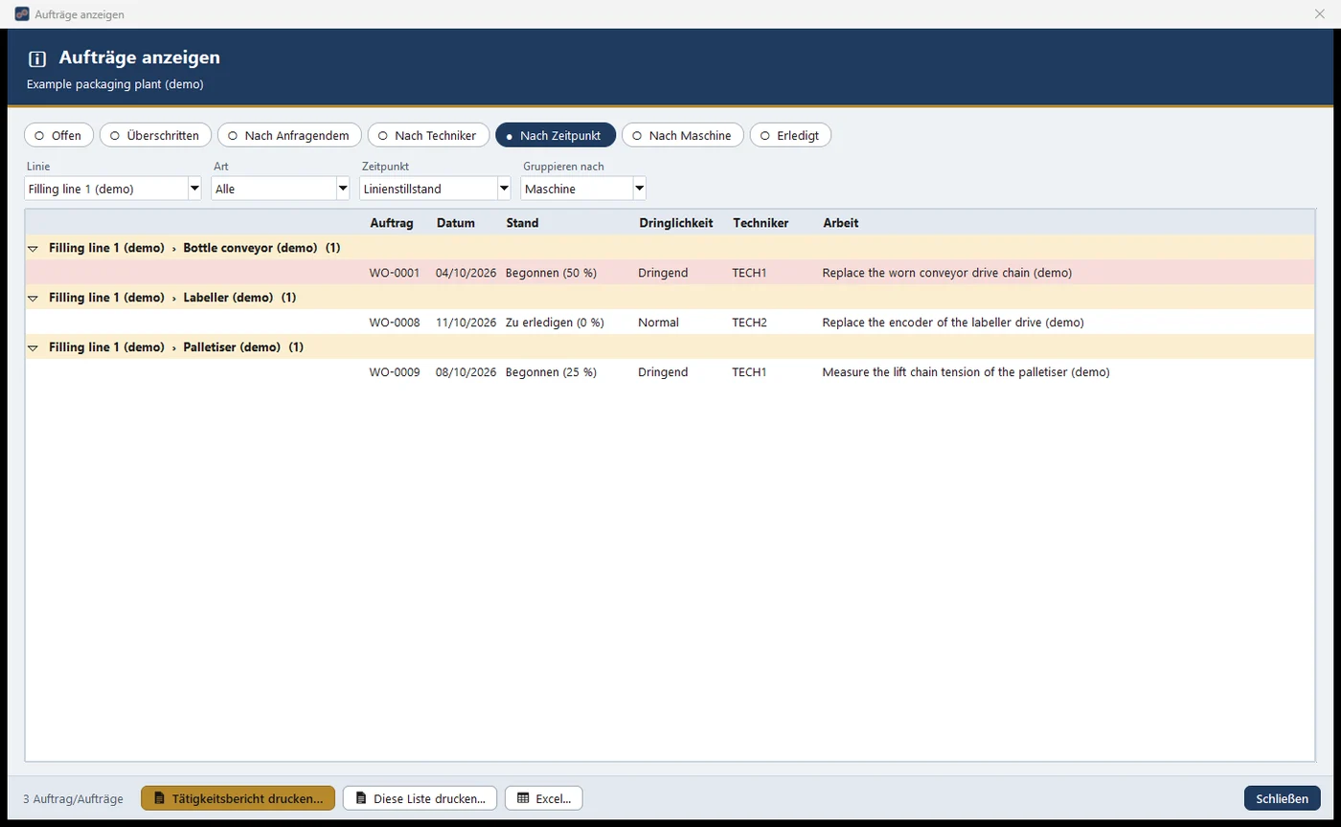Screen dimensions: 1341x827
Task: Sort by the Stand column header
Action: [x=523, y=223]
